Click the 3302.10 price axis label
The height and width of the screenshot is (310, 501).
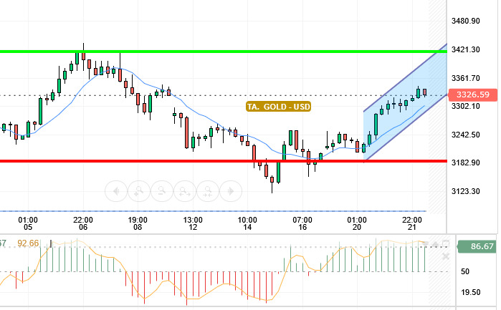[466, 106]
